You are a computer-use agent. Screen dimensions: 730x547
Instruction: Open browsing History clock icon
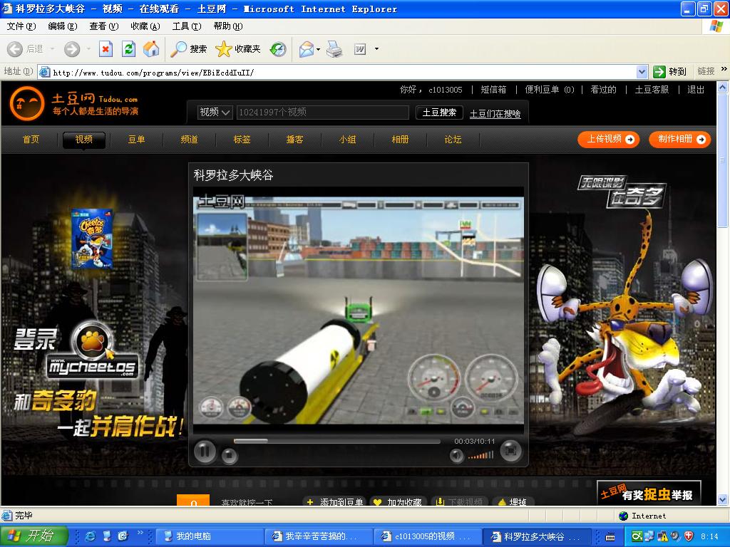[x=279, y=49]
